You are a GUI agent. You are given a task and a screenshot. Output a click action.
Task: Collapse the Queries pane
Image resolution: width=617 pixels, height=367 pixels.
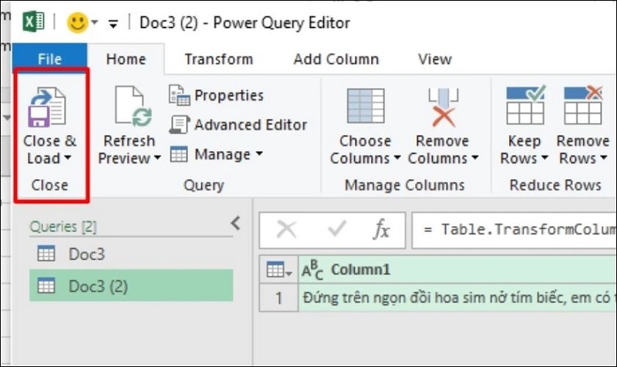click(236, 224)
